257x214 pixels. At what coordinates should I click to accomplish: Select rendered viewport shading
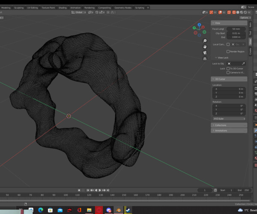tap(245, 12)
